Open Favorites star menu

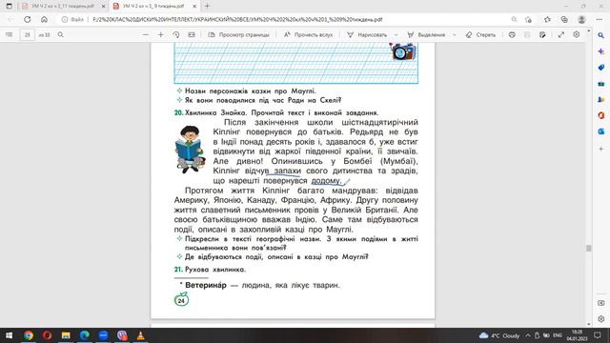point(547,19)
